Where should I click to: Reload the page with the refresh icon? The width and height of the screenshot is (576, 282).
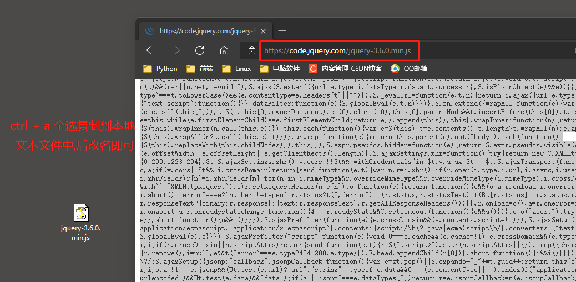click(199, 50)
